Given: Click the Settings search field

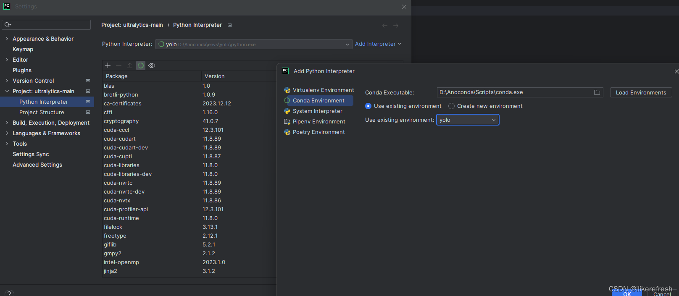Looking at the screenshot, I should point(46,25).
